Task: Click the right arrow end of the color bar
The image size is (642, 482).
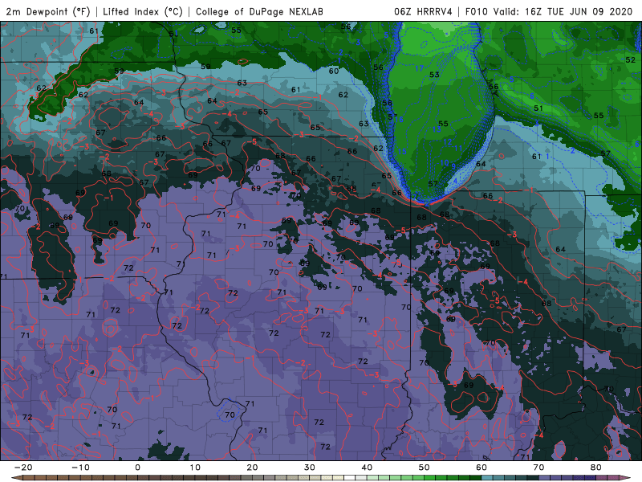Action: tap(627, 478)
